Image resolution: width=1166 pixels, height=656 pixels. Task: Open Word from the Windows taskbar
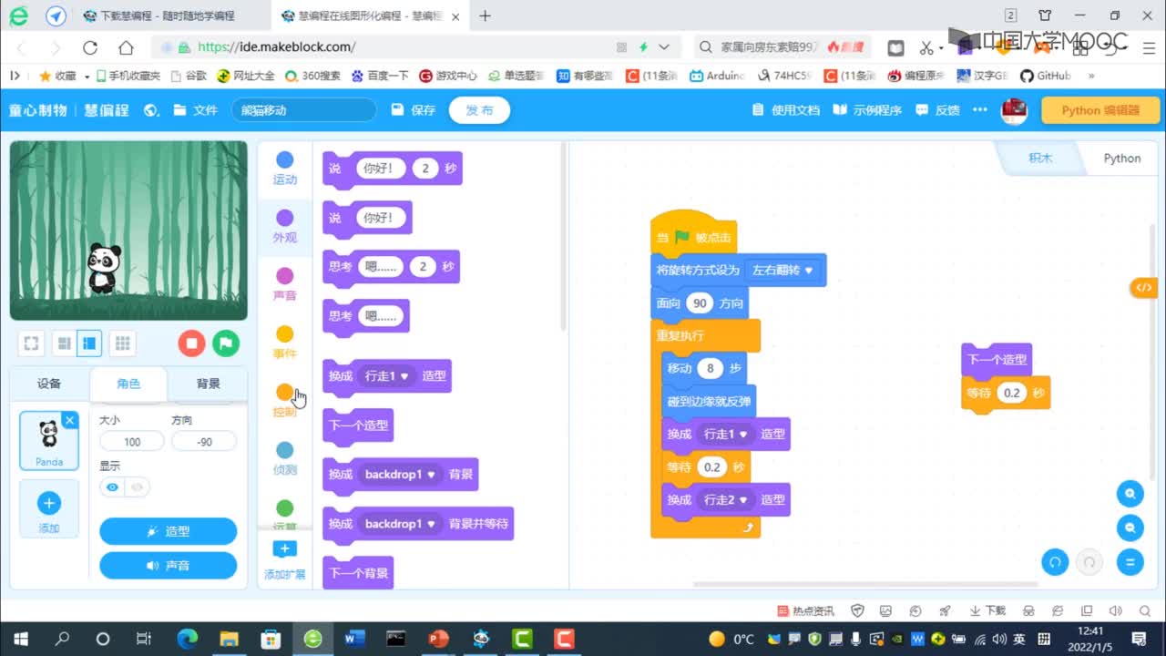[x=354, y=638]
